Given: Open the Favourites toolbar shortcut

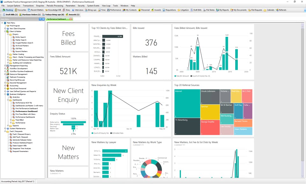Looking at the screenshot, I should pos(20,10).
